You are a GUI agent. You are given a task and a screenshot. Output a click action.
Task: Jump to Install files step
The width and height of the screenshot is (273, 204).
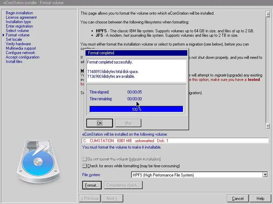coord(14,62)
